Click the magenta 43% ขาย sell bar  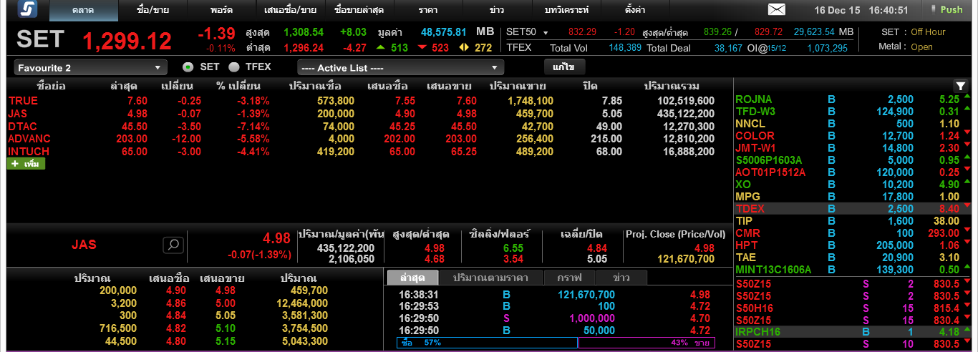coord(647,343)
